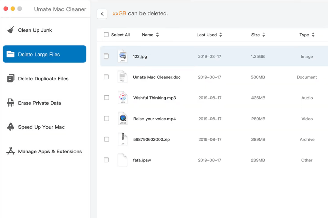Sort files using the Size column arrows

click(x=264, y=35)
